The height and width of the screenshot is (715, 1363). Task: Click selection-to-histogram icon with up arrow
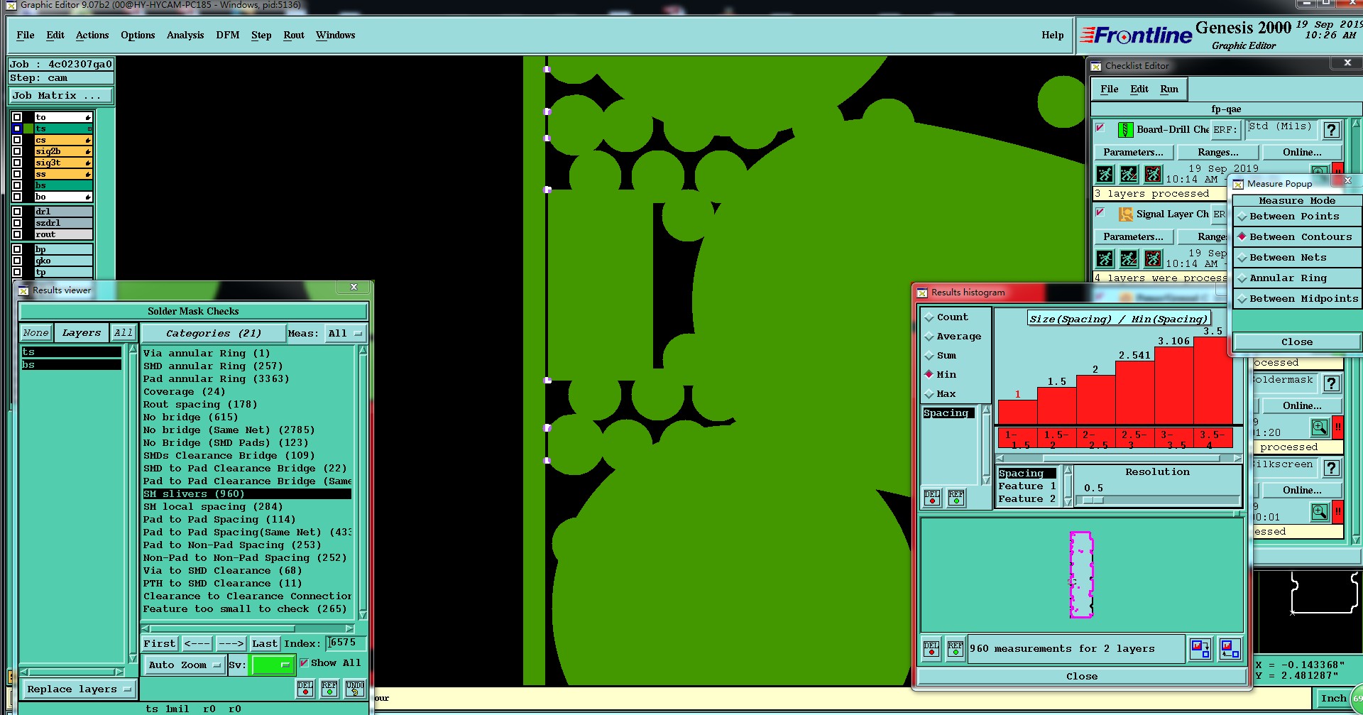tap(1229, 649)
